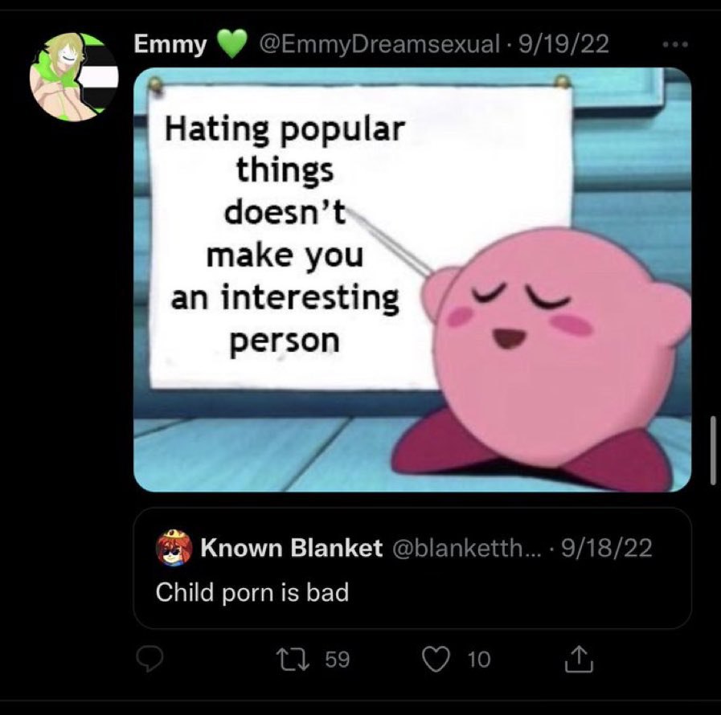Click Known Blanket's small avatar
This screenshot has width=721, height=715.
[x=174, y=547]
